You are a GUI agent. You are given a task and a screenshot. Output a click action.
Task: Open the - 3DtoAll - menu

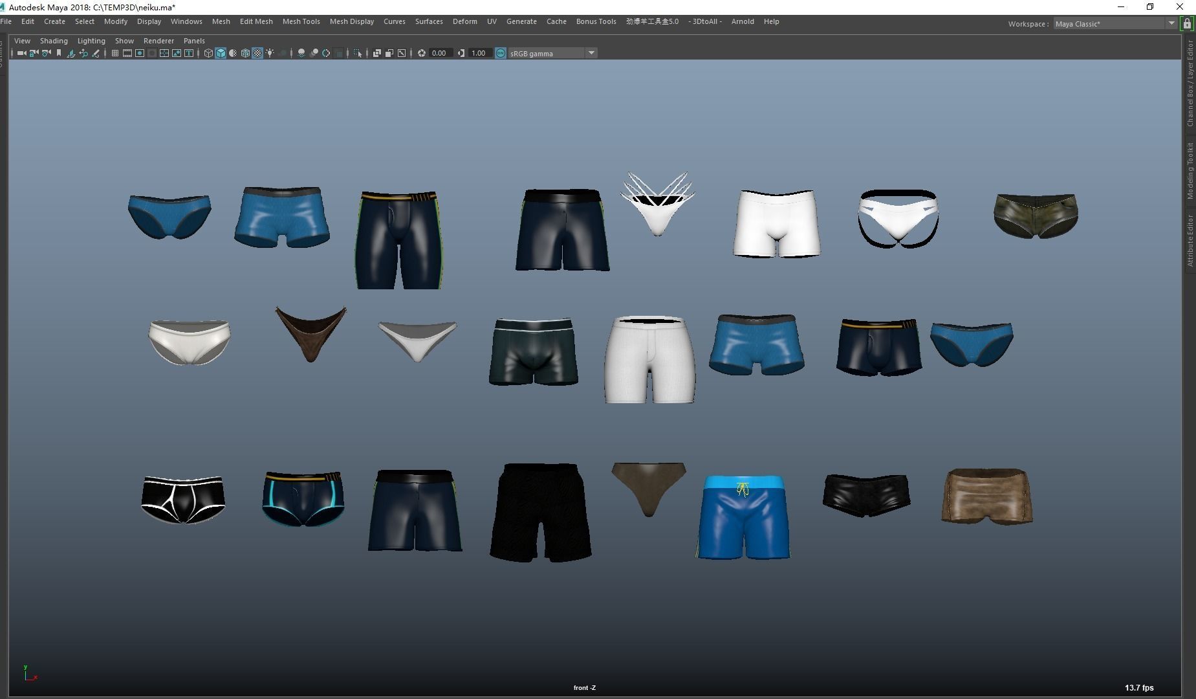(705, 21)
